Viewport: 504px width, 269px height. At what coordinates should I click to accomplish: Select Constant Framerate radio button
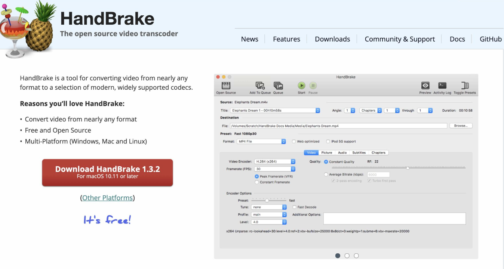[x=256, y=182]
